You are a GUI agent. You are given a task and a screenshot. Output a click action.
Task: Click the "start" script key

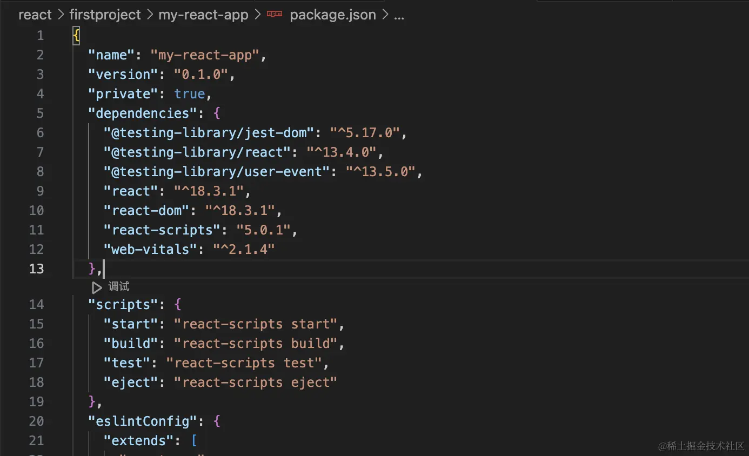tap(131, 324)
